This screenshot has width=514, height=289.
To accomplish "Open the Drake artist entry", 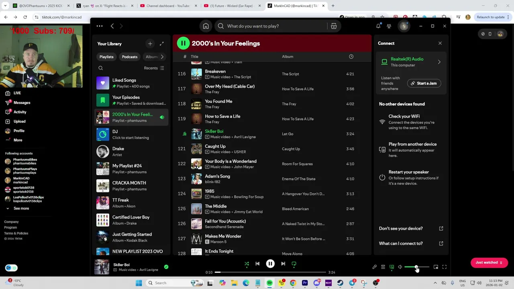I will coord(131,151).
